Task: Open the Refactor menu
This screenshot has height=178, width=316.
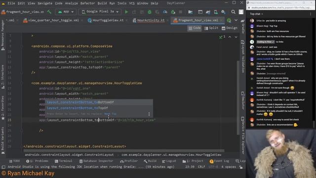Action: pos(87,3)
